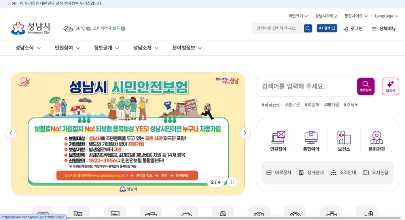Select the #백일해 hashtag

pos(312,105)
